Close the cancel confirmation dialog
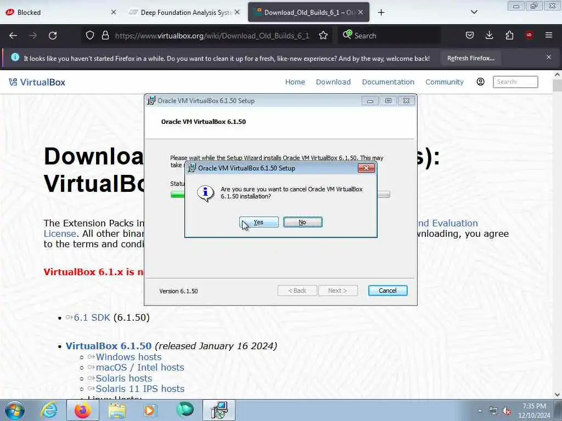This screenshot has height=421, width=562. click(366, 168)
